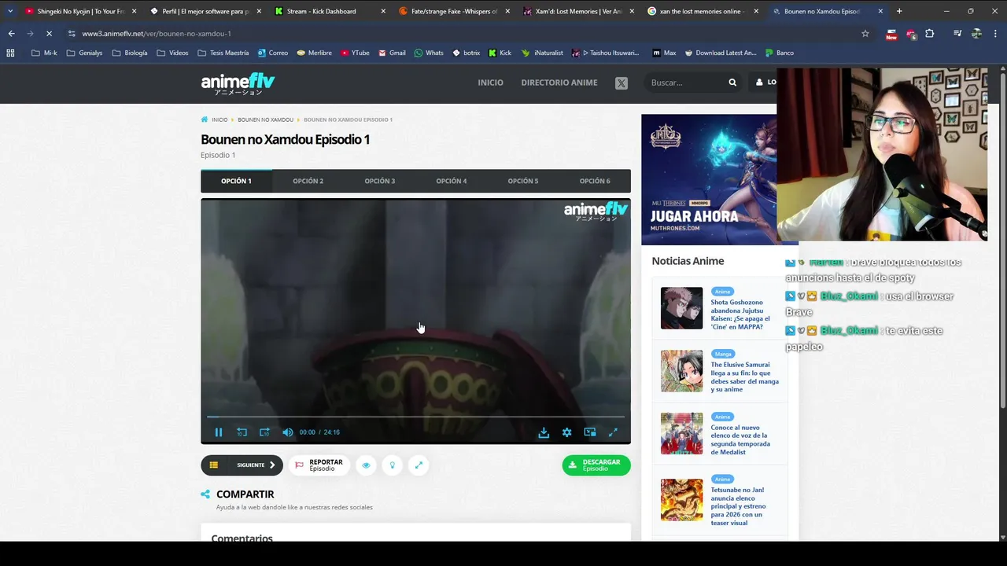Toggle lights-off lightbulb icon
The image size is (1007, 566).
click(393, 465)
